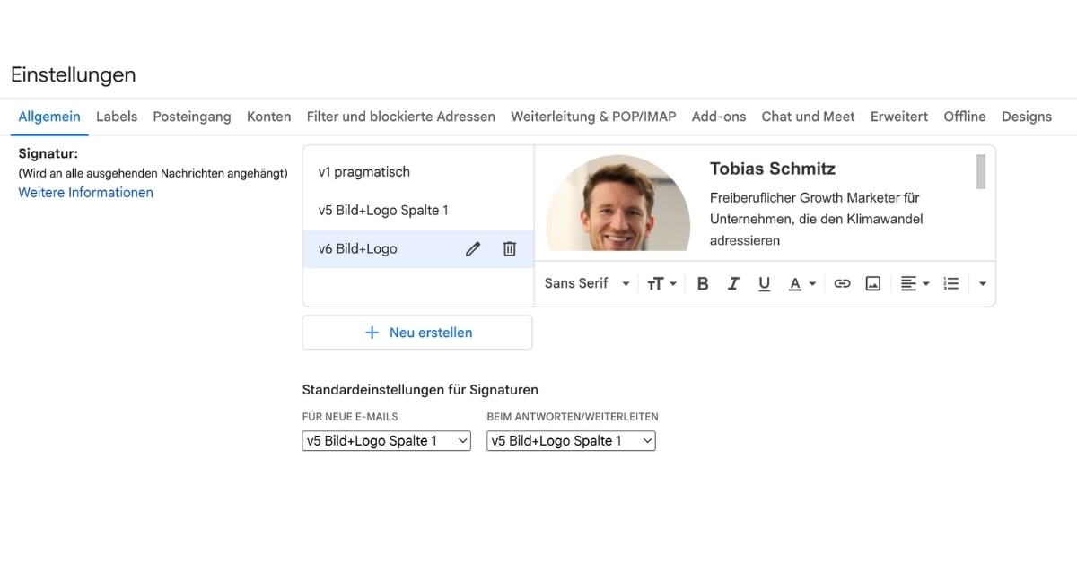Insert a link using the link icon
This screenshot has height=563, width=1077.
tap(842, 283)
